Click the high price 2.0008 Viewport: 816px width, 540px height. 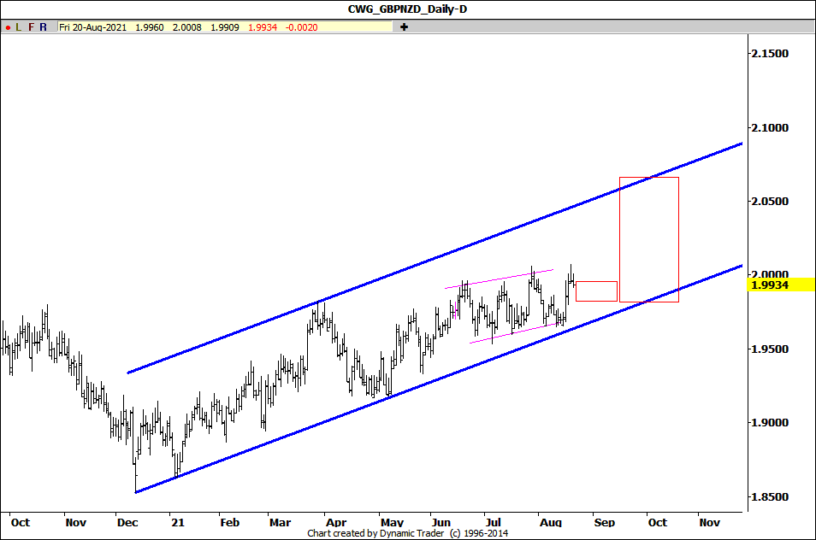coord(186,27)
